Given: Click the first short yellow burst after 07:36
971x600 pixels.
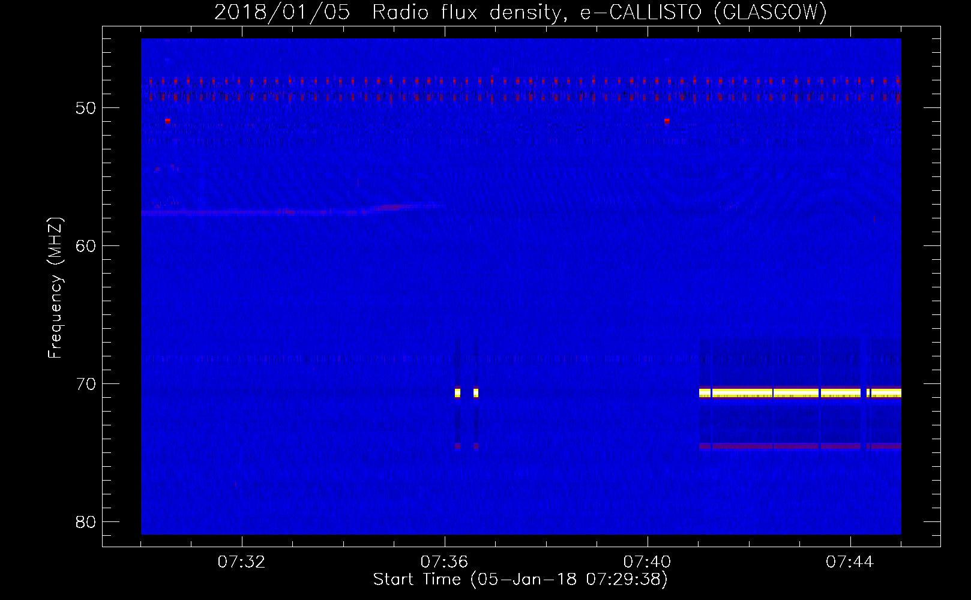Looking at the screenshot, I should [x=457, y=393].
